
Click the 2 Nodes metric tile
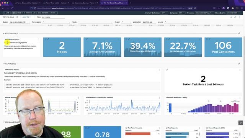[62, 47]
